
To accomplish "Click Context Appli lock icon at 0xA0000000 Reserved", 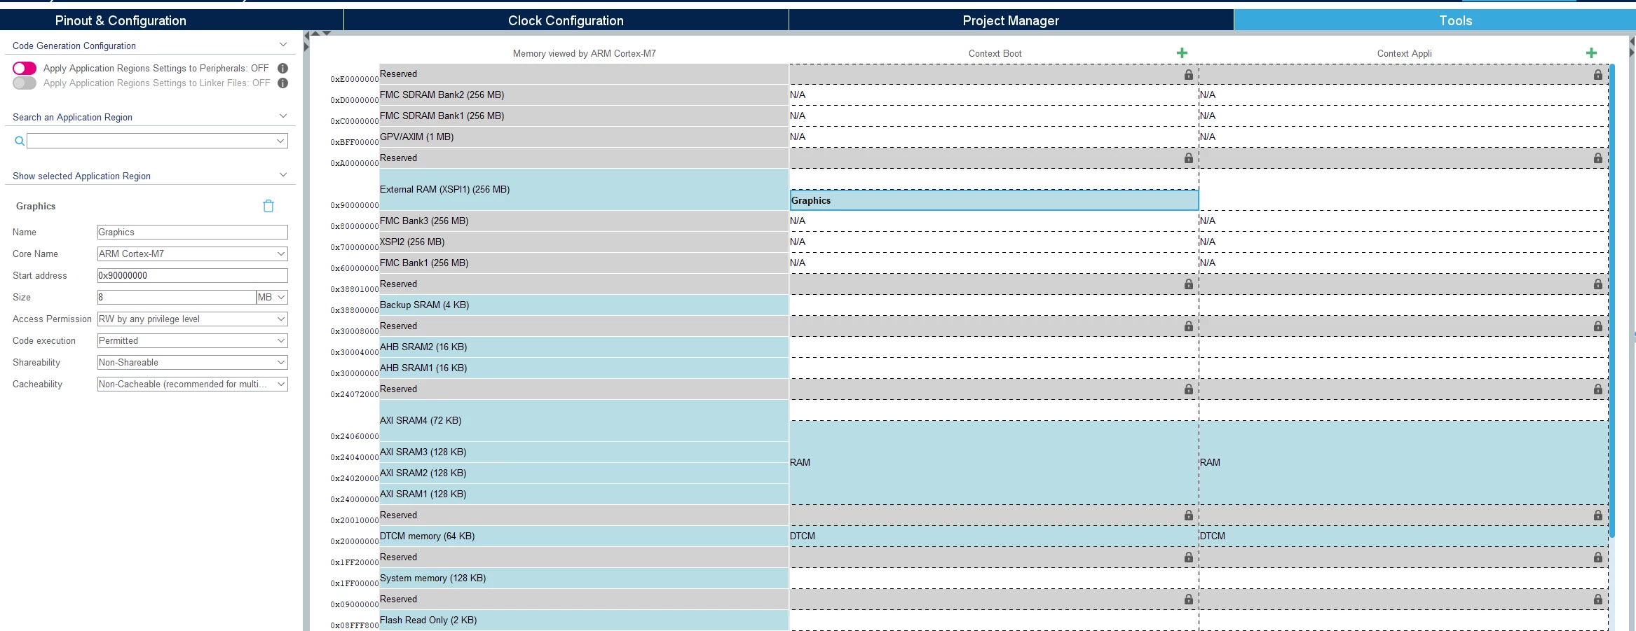I will click(1598, 158).
